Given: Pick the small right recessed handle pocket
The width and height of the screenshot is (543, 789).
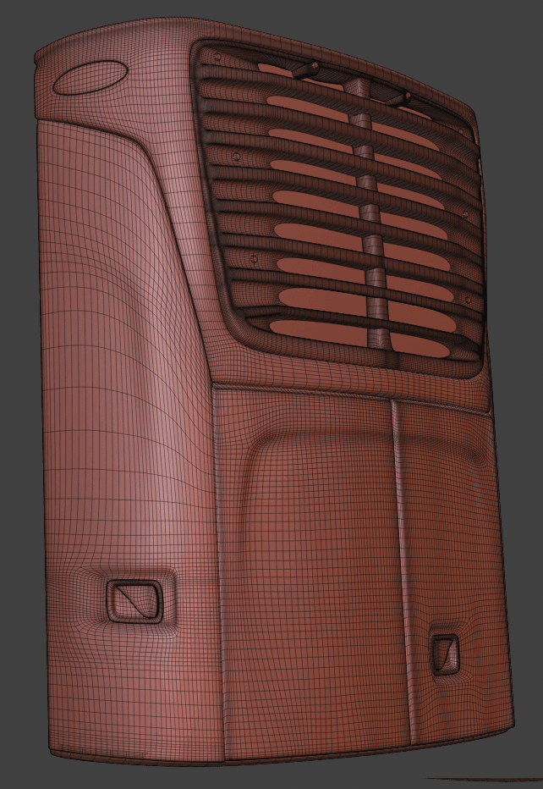Looking at the screenshot, I should tap(444, 653).
